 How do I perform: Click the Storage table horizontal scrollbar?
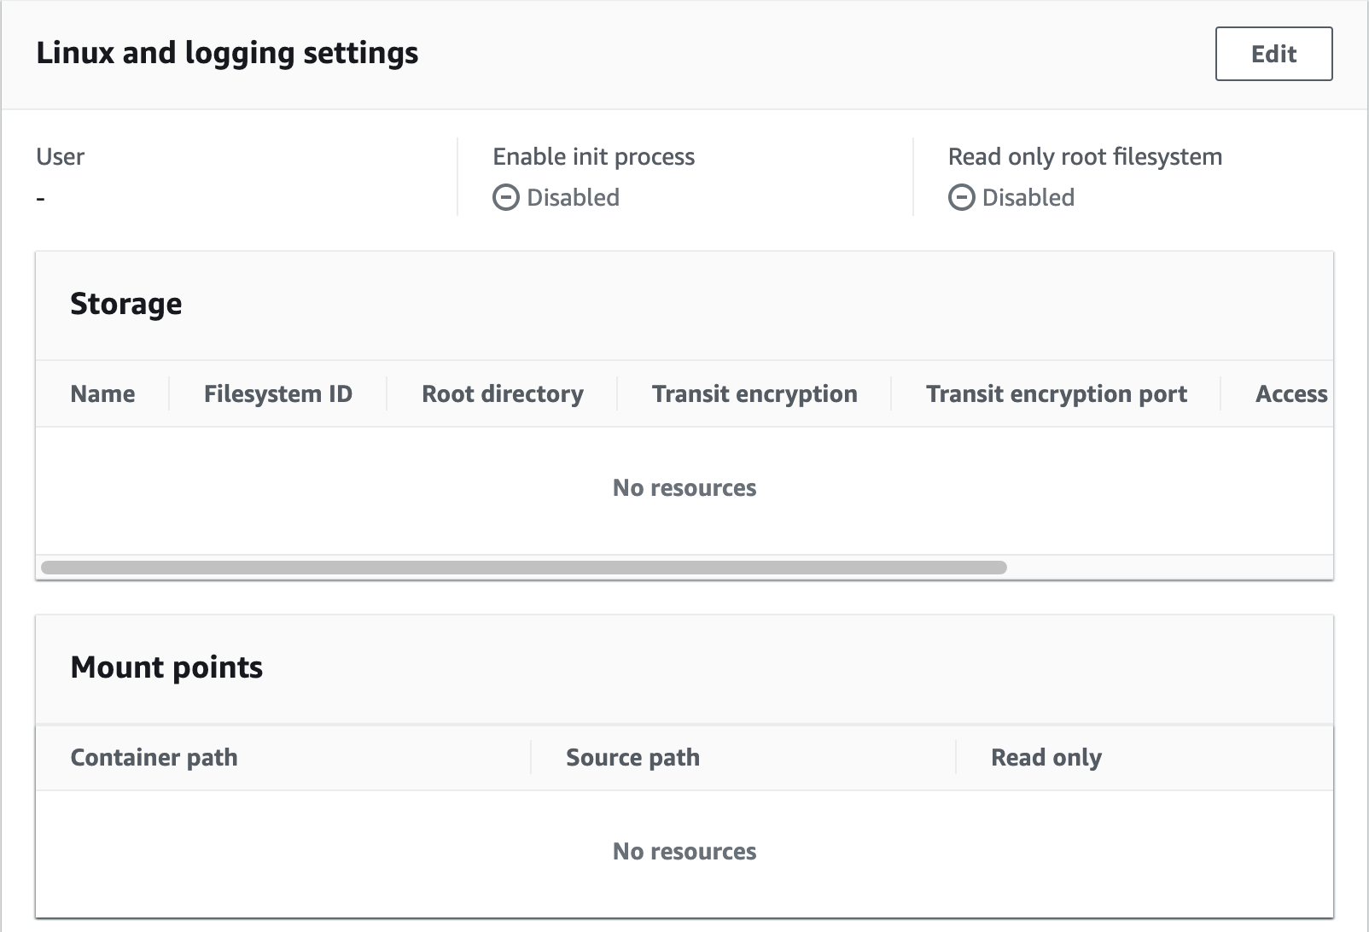524,568
